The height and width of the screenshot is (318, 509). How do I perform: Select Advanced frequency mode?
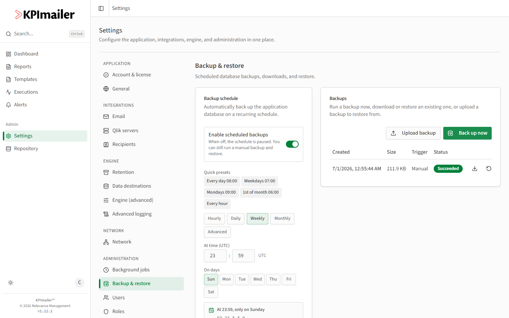pyautogui.click(x=217, y=232)
